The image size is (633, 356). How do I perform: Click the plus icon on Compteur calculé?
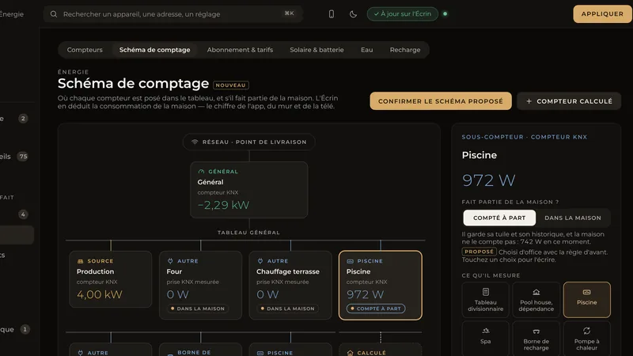coord(529,101)
